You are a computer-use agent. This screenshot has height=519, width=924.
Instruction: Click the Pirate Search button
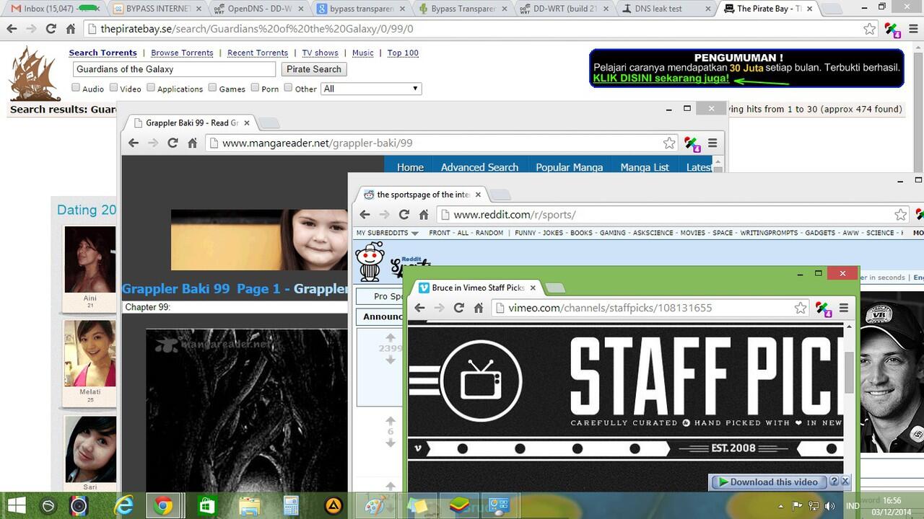click(313, 69)
